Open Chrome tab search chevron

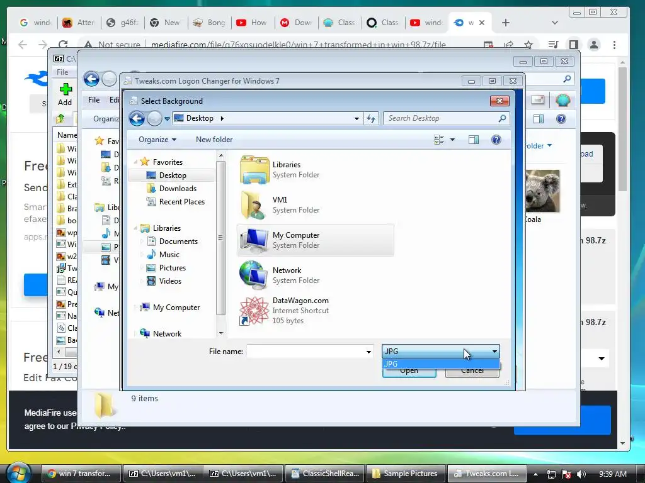tap(554, 23)
